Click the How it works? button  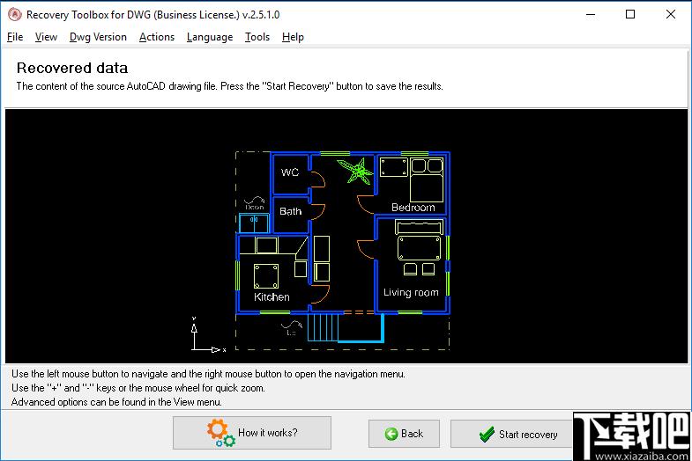coord(252,433)
